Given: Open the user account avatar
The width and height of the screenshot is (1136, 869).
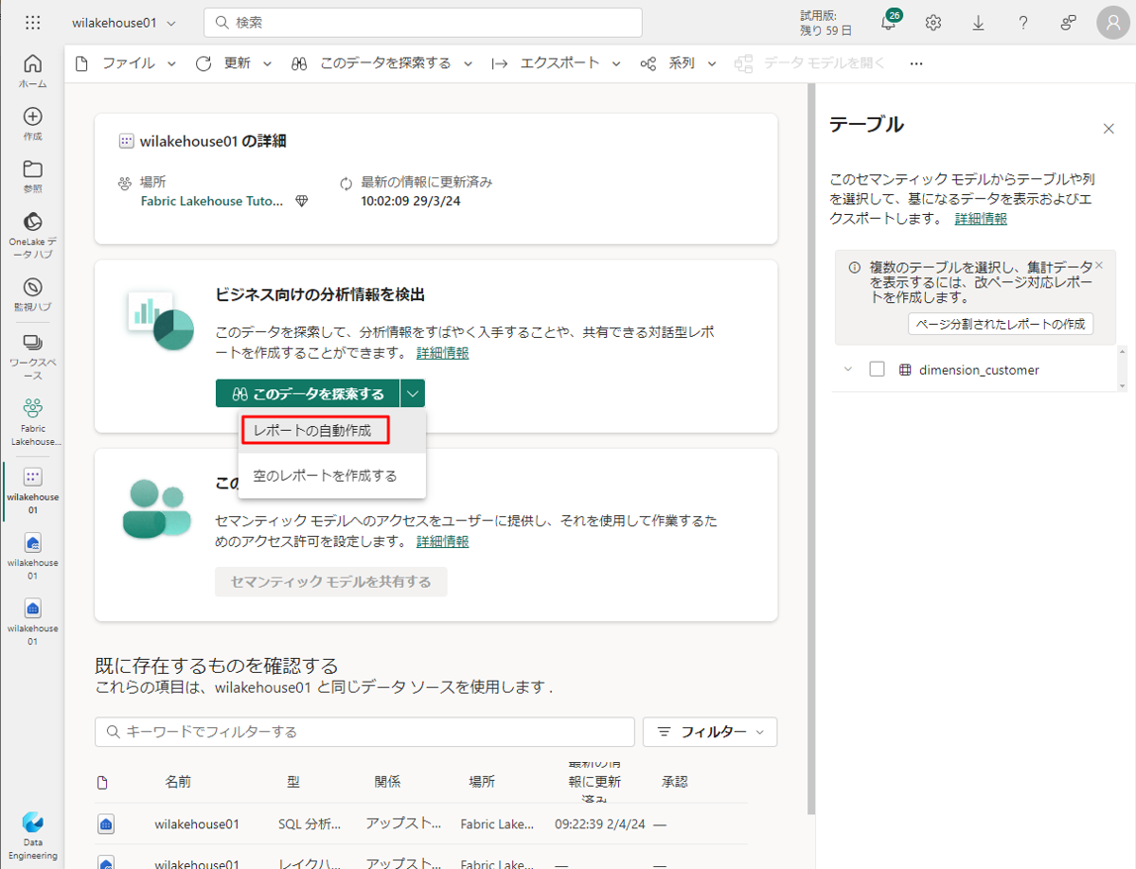Looking at the screenshot, I should (x=1113, y=23).
